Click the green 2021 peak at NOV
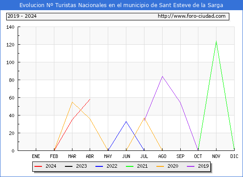The width and height of the screenshot is (243, 177). tap(216, 41)
